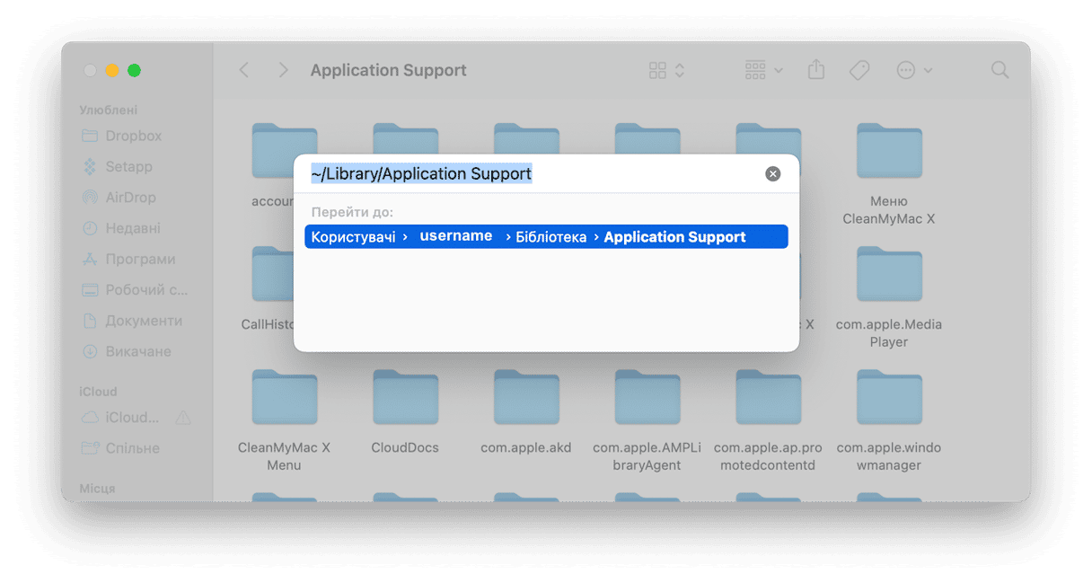Switch view mode with icon view selector
1092x583 pixels.
pyautogui.click(x=667, y=70)
